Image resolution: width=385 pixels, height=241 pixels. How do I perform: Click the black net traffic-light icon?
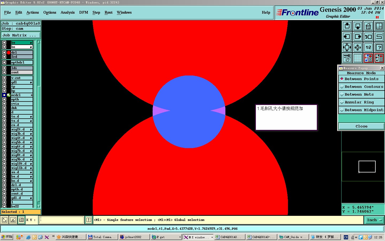pyautogui.click(x=379, y=58)
